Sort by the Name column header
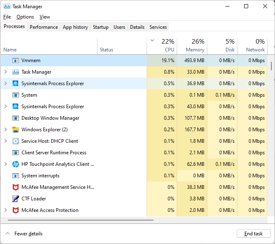This screenshot has width=275, height=244. 49,46
